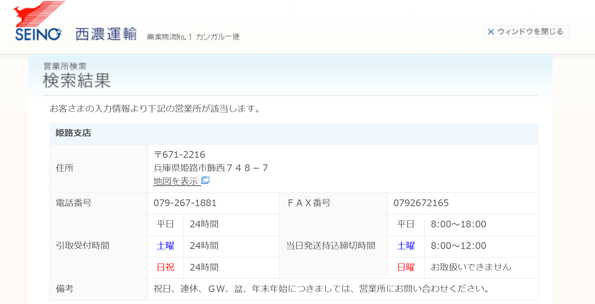
Task: Click the SEINO kangaroo logo
Action: (x=38, y=21)
